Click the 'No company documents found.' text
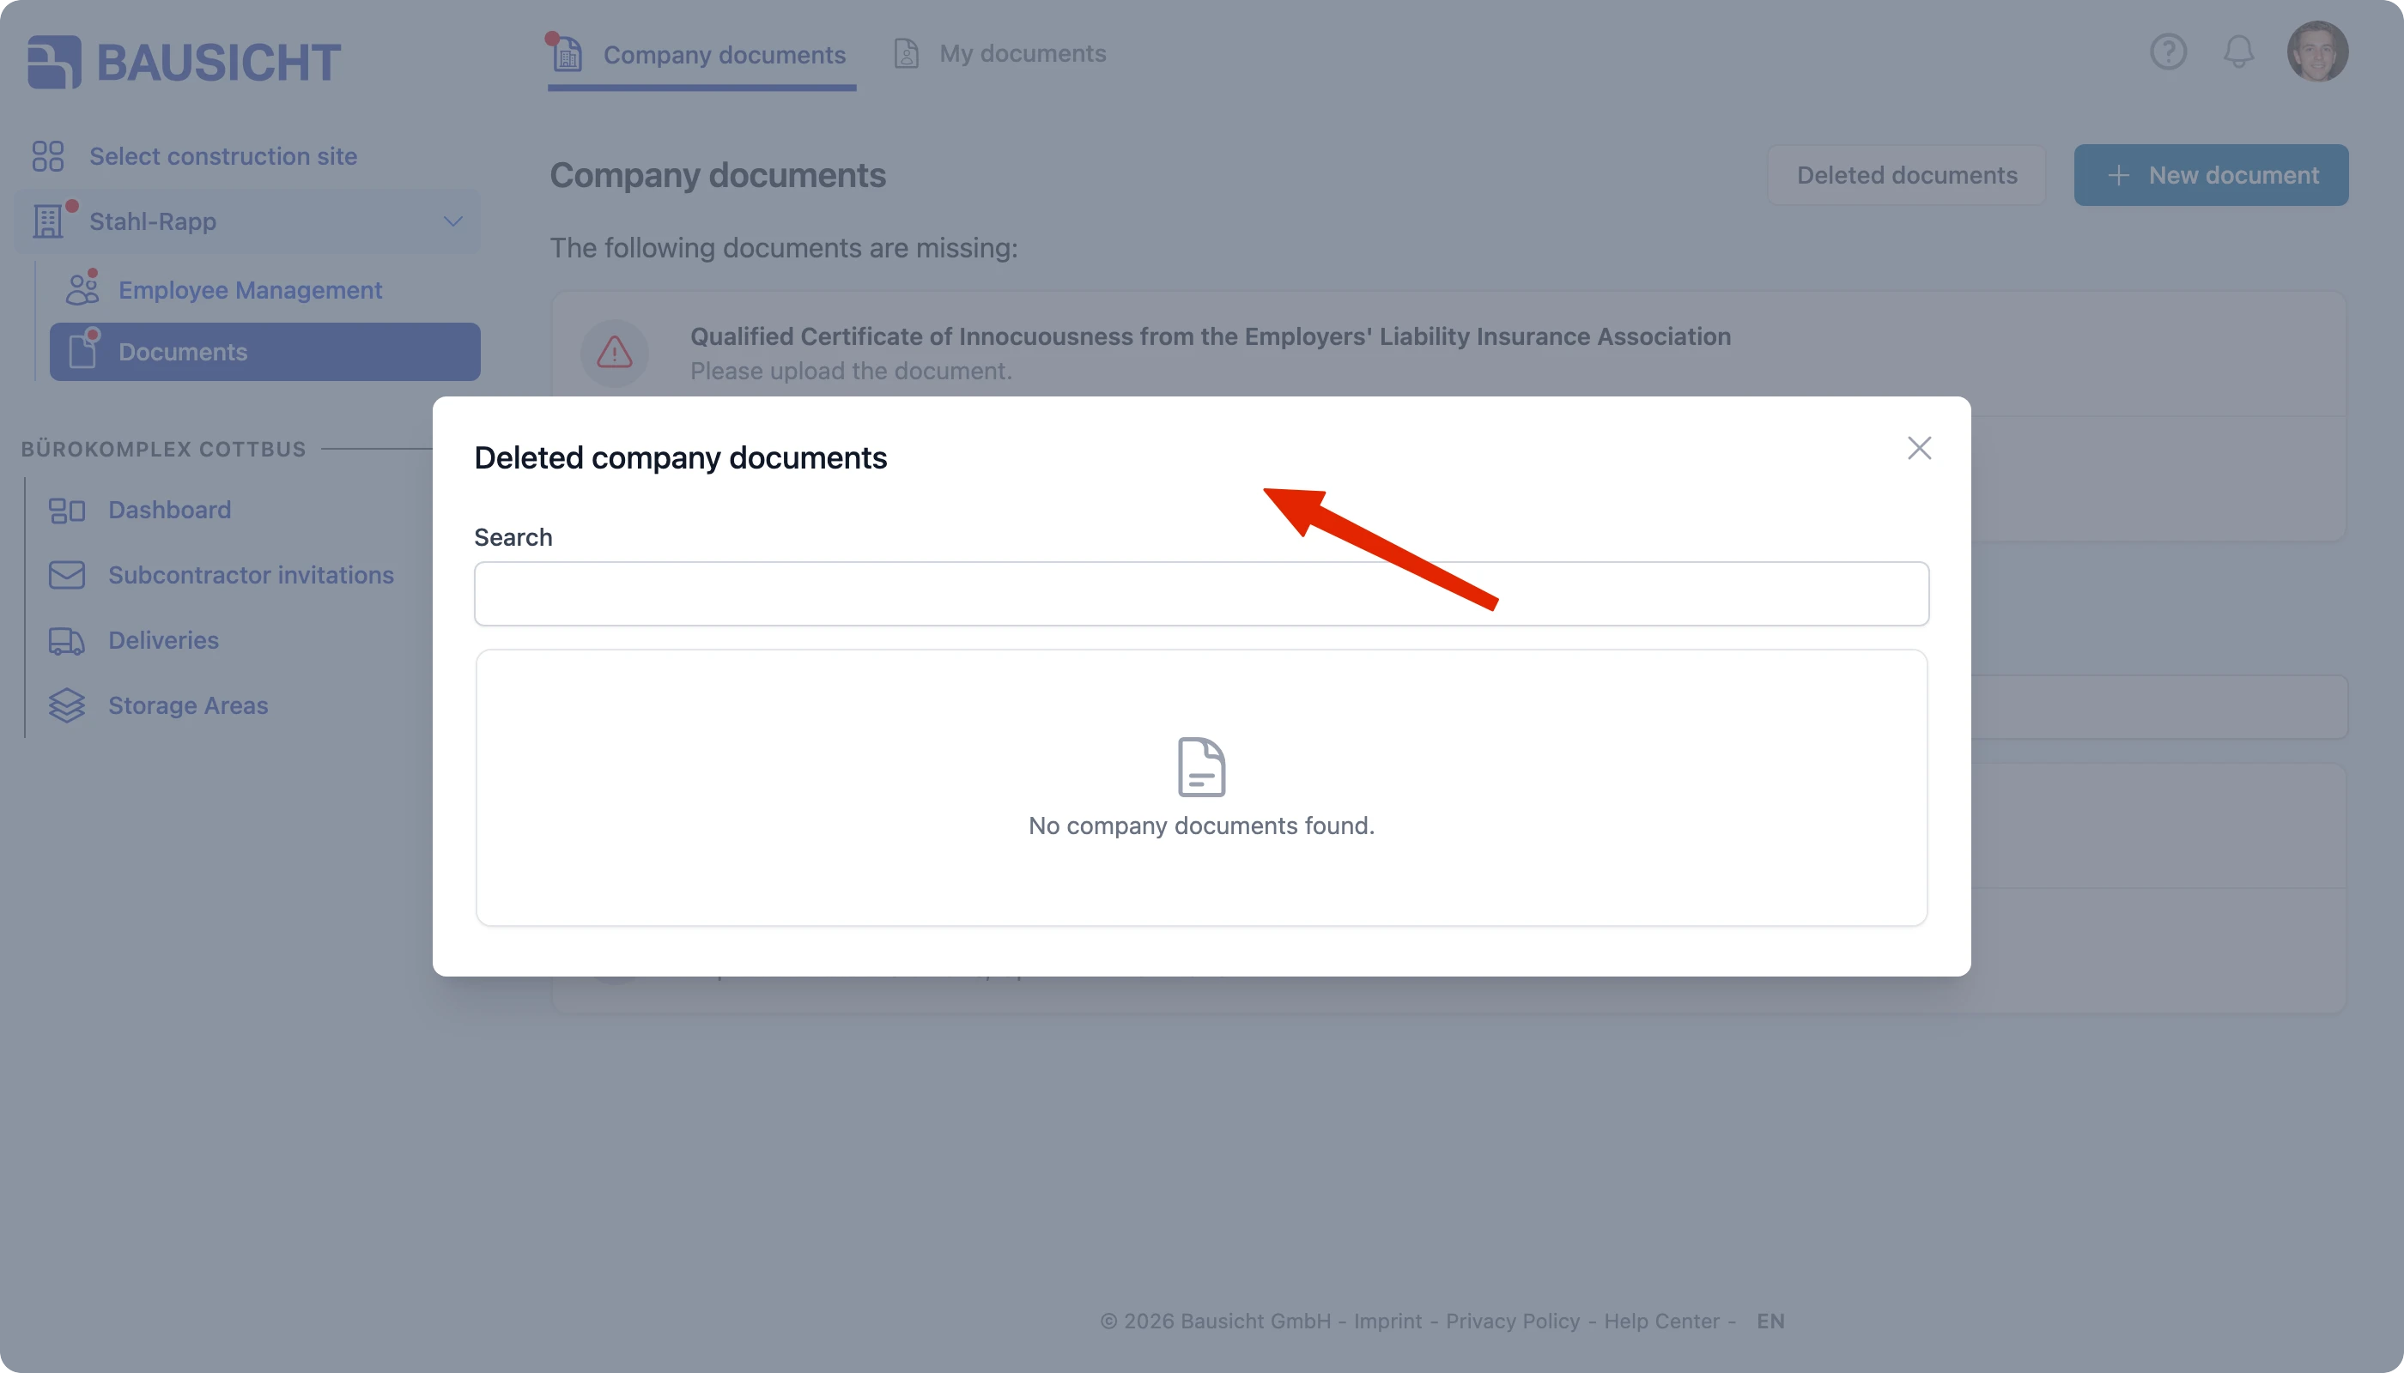This screenshot has width=2404, height=1373. (x=1201, y=826)
